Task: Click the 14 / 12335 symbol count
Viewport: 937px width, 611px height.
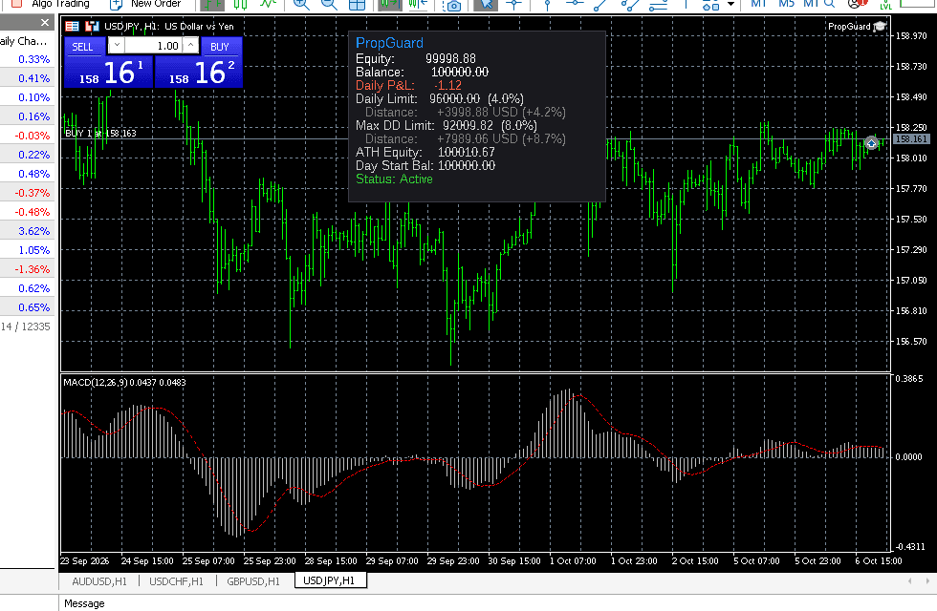Action: 26,327
